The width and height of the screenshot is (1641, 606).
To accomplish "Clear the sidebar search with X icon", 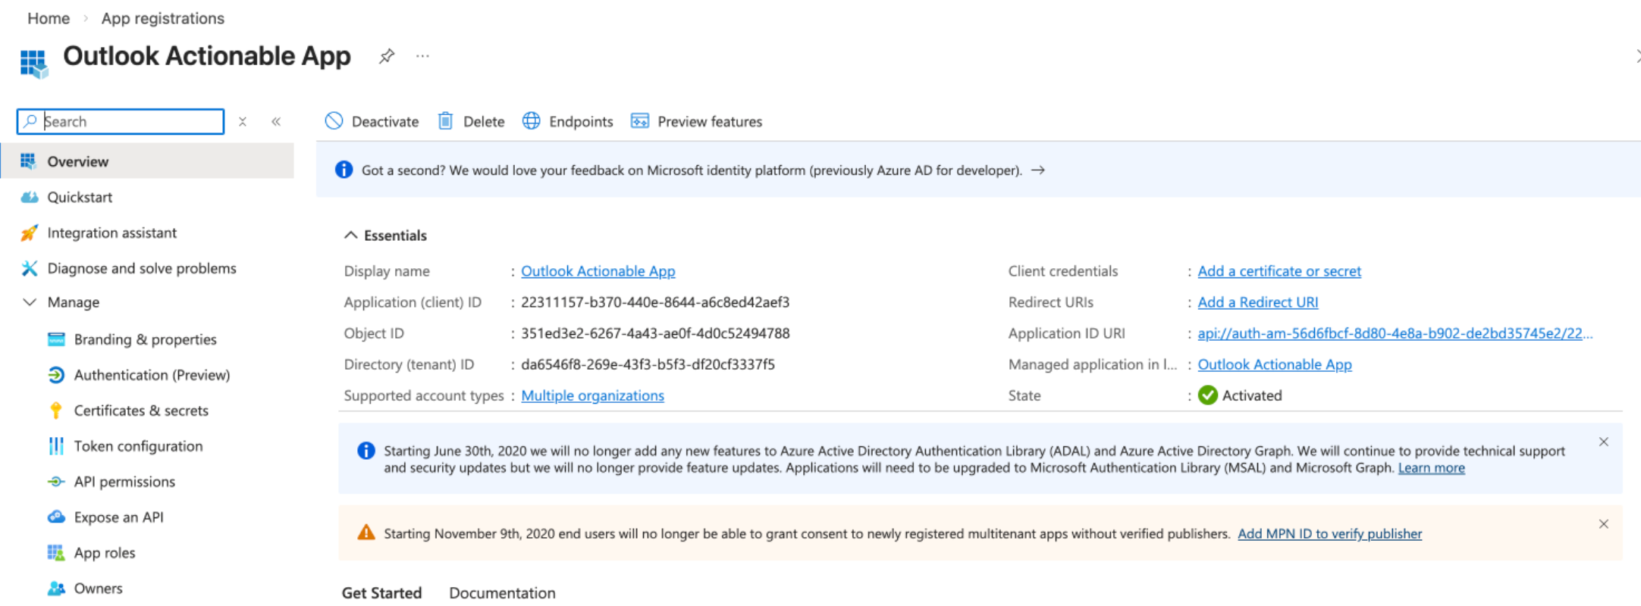I will pyautogui.click(x=243, y=121).
